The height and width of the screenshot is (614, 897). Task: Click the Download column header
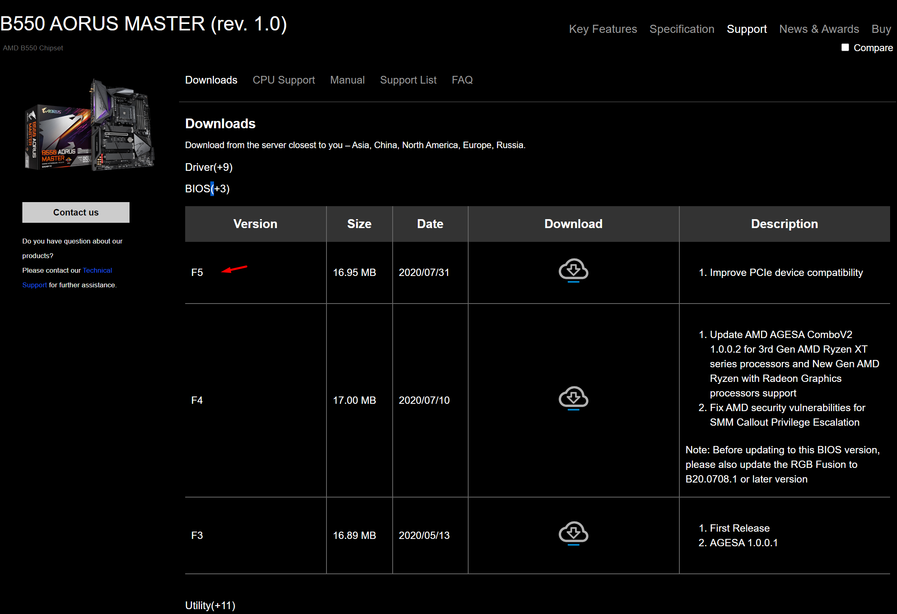point(573,224)
